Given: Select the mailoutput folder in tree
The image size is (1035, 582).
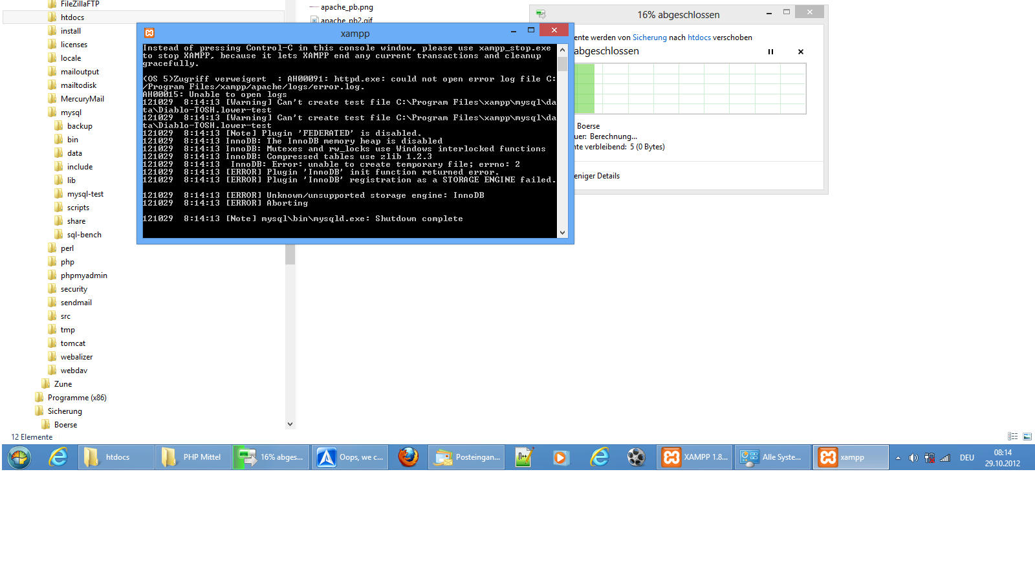Looking at the screenshot, I should tap(80, 72).
